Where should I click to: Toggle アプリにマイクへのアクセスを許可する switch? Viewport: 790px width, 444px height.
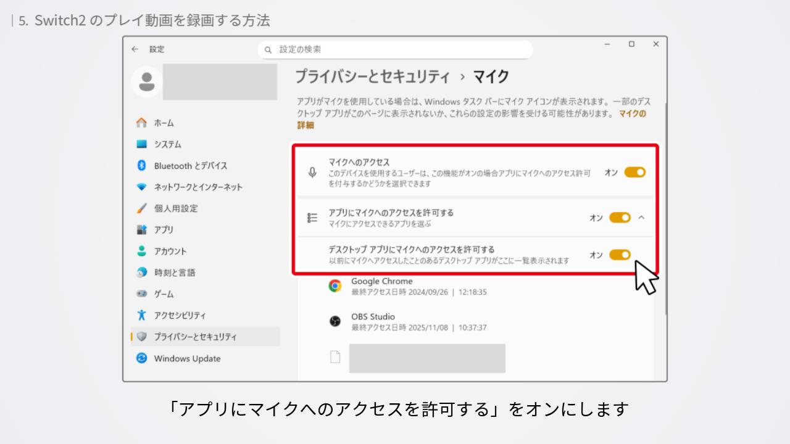620,218
